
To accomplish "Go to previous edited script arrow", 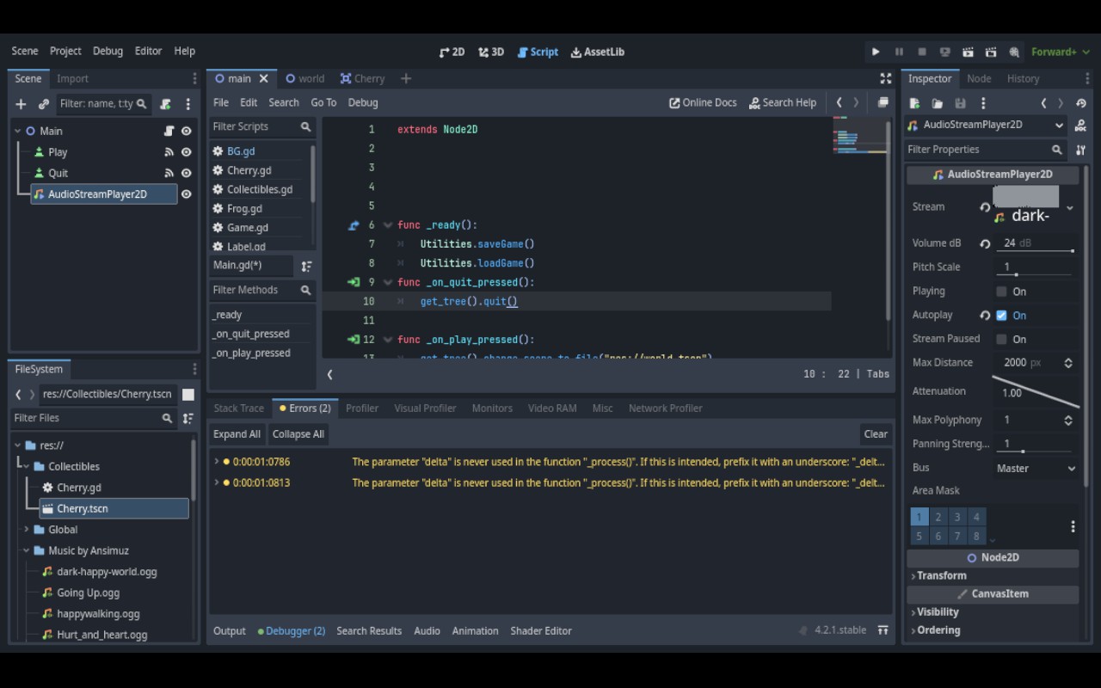I will [x=839, y=102].
